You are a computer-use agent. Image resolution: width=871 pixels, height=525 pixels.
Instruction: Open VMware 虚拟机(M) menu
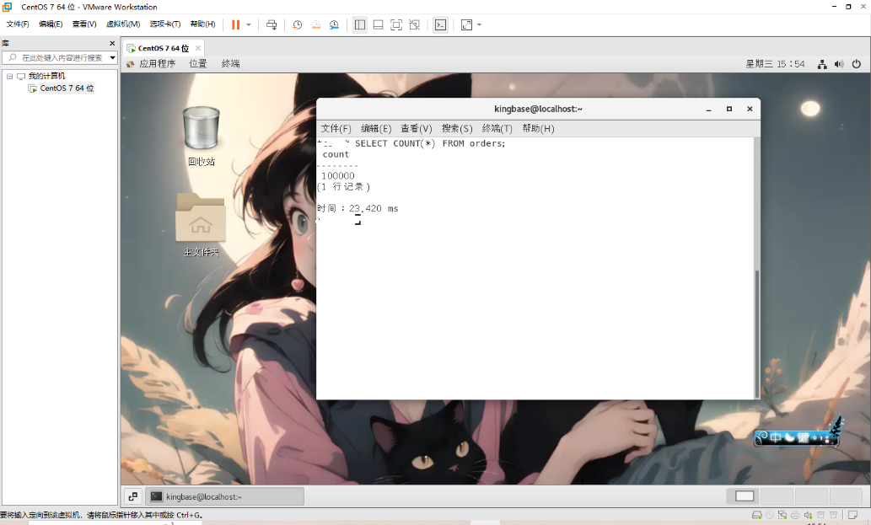[x=123, y=24]
